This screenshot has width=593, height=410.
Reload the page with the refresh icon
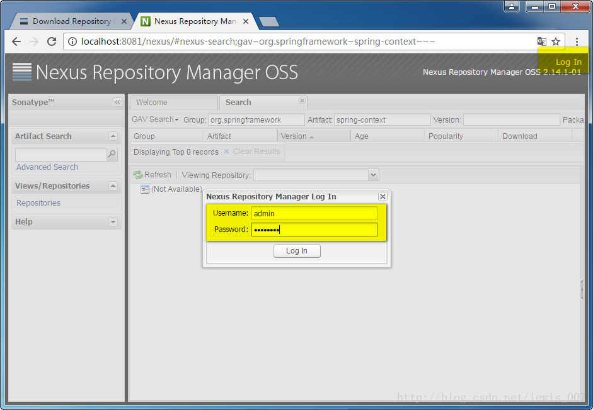(52, 42)
